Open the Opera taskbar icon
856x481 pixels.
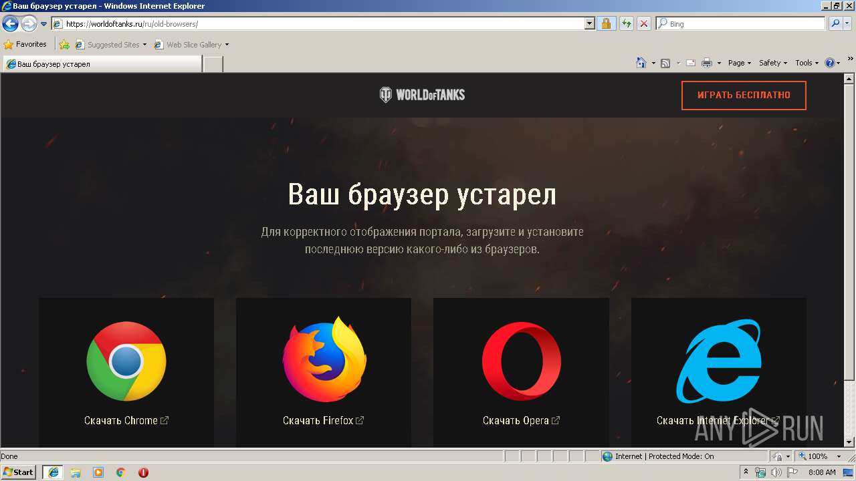pos(143,472)
